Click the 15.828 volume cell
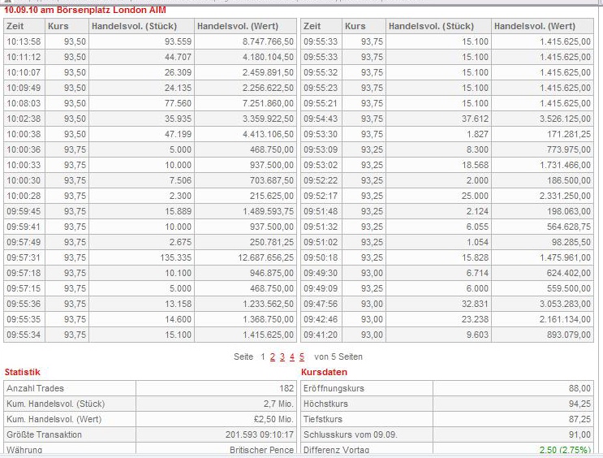Viewport: 603px width, 458px height. click(438, 257)
